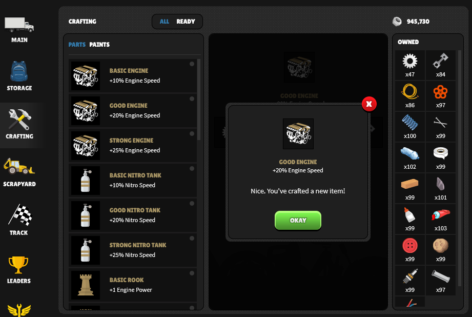Go to the Scrapyard bulldozer section
Screen dimensions: 472x317
pyautogui.click(x=19, y=172)
